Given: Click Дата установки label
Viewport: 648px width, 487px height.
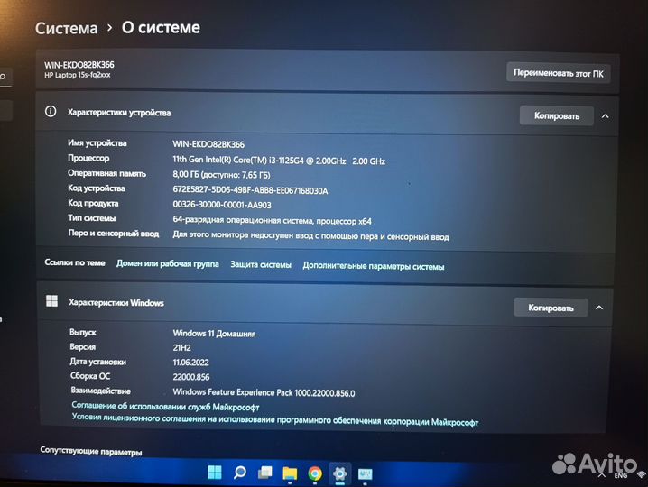Looking at the screenshot, I should [98, 362].
